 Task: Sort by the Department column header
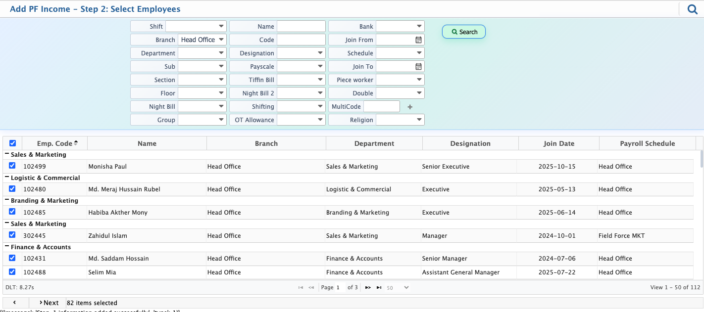(x=374, y=143)
